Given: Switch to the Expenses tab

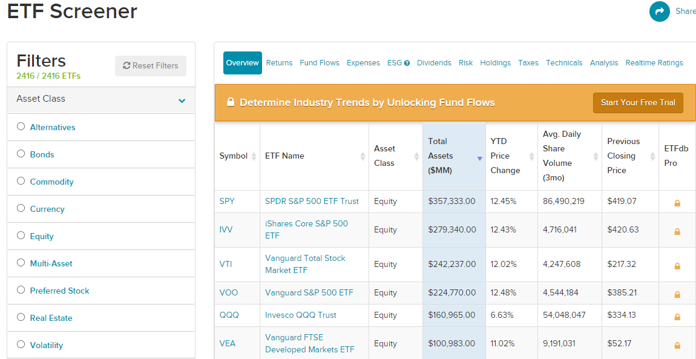Looking at the screenshot, I should coord(363,63).
